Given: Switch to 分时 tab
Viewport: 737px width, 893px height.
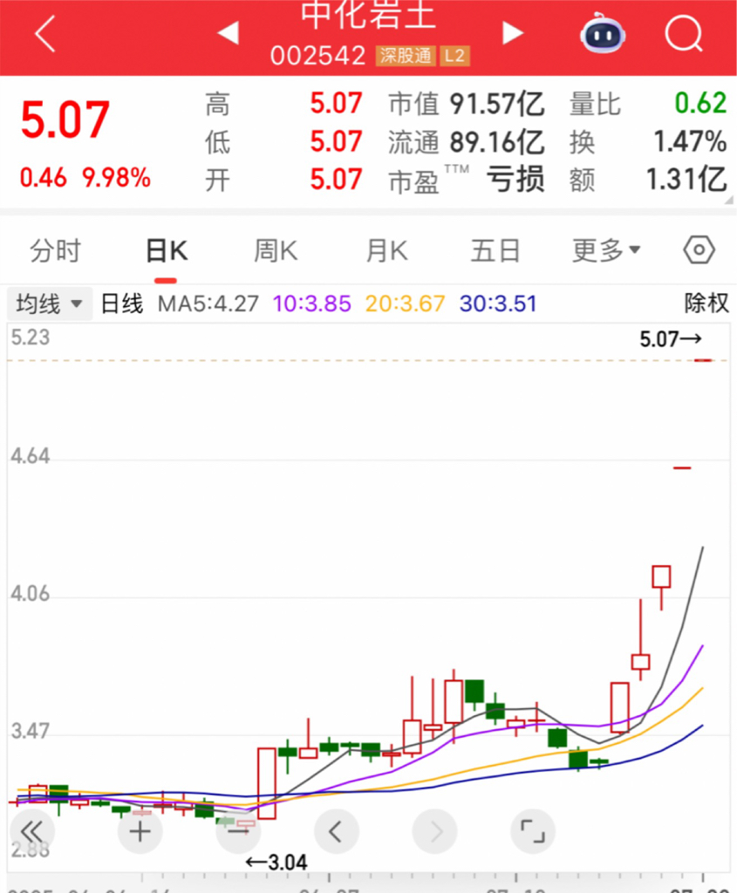Looking at the screenshot, I should click(x=55, y=250).
